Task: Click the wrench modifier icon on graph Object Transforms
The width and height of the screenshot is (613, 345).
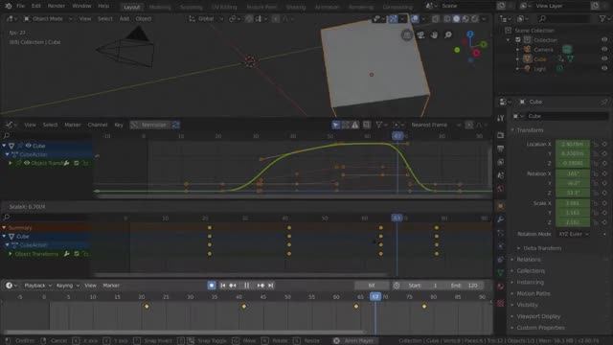Action: (66, 163)
